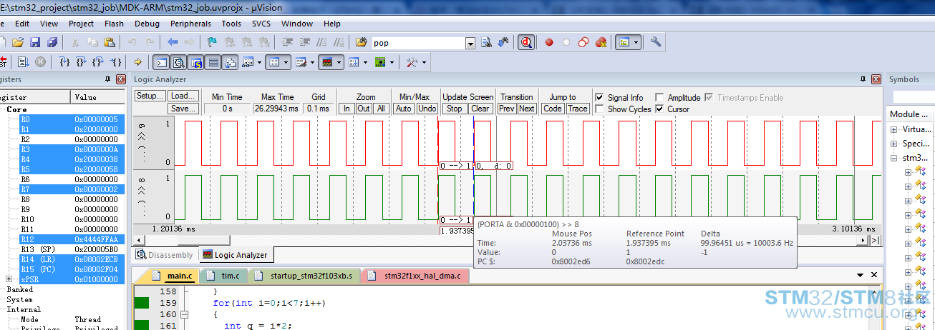Open the Flash menu

[114, 24]
